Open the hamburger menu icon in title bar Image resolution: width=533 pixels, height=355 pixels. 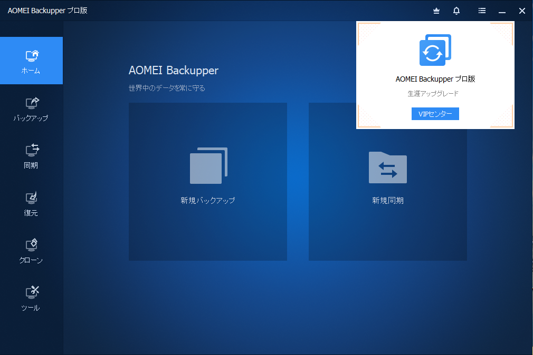482,11
